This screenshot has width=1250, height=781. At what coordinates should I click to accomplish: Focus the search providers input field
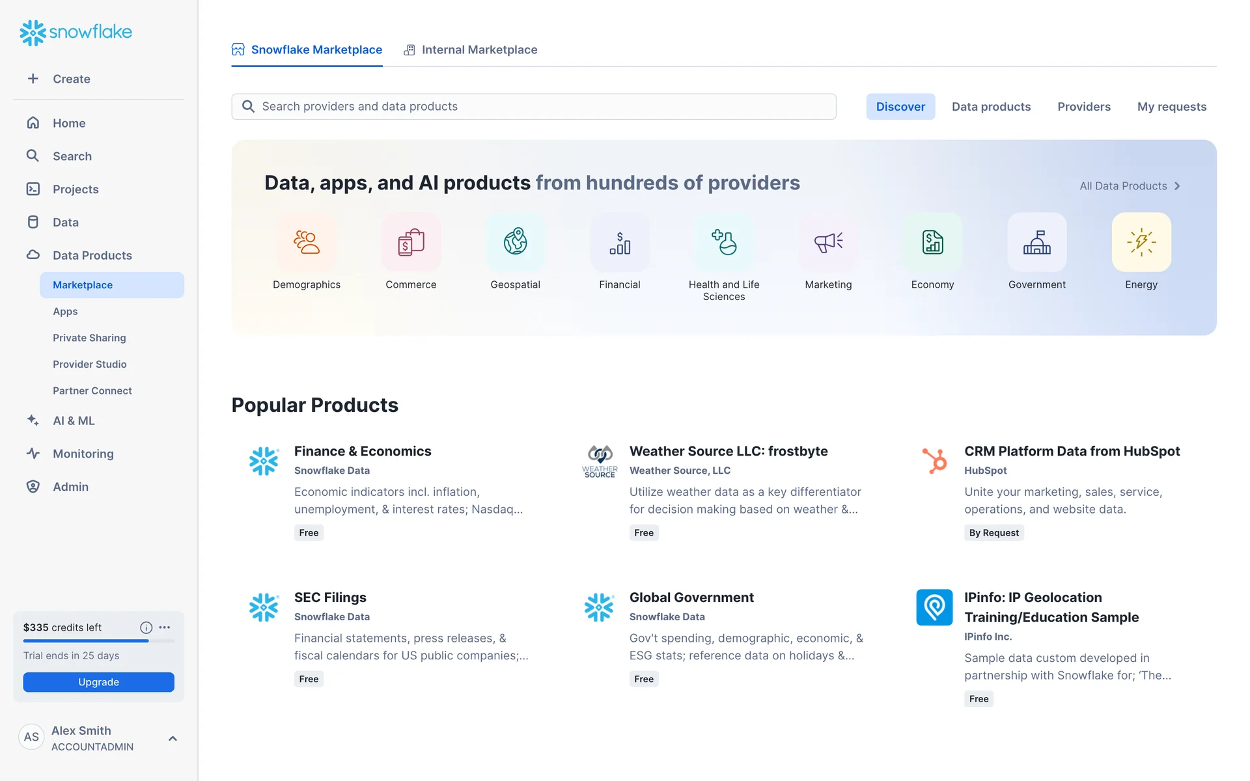534,107
